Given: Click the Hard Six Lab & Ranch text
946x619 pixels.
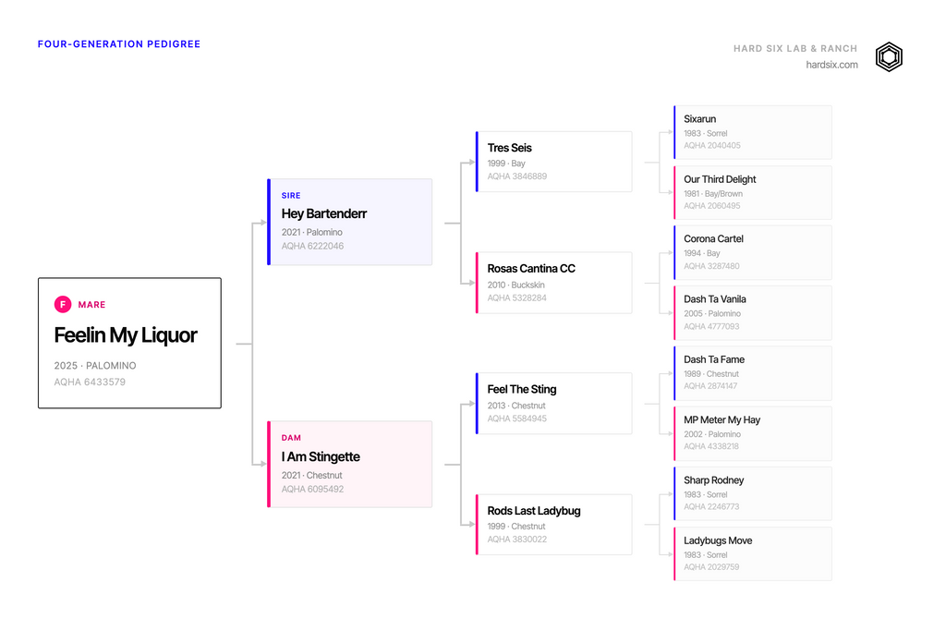Looking at the screenshot, I should tap(795, 48).
